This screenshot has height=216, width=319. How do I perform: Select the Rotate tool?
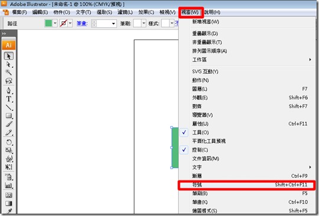click(9, 142)
